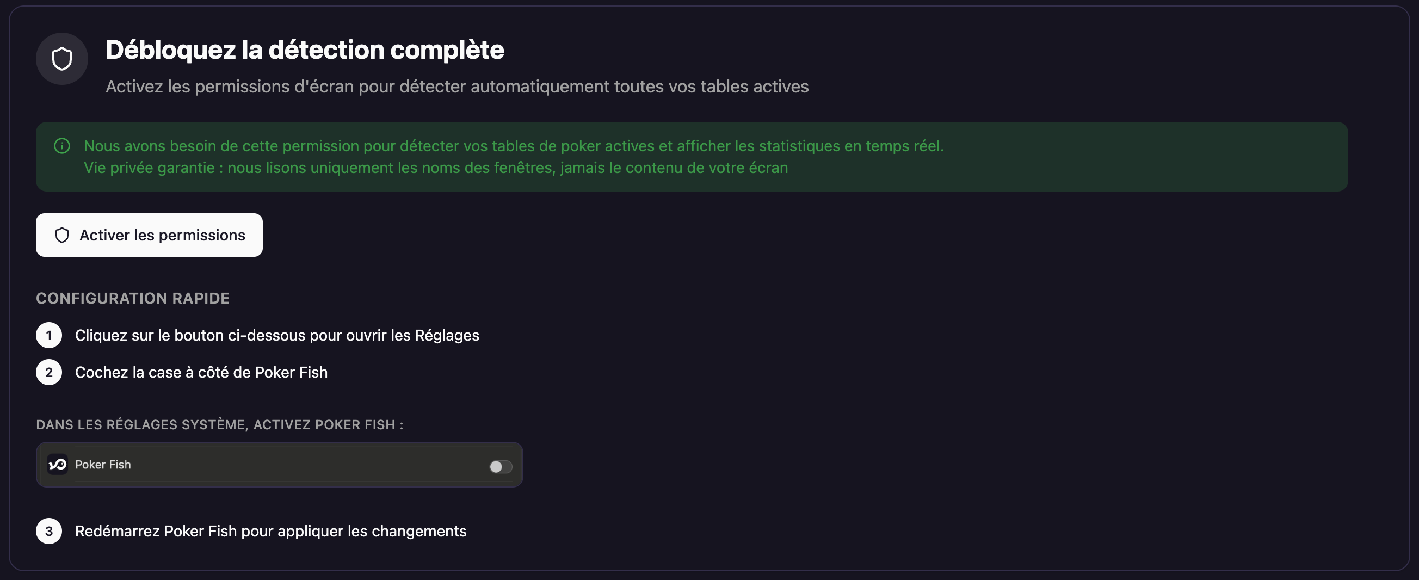1419x580 pixels.
Task: Click the "Débloquez la détection complète" heading
Action: pyautogui.click(x=305, y=50)
